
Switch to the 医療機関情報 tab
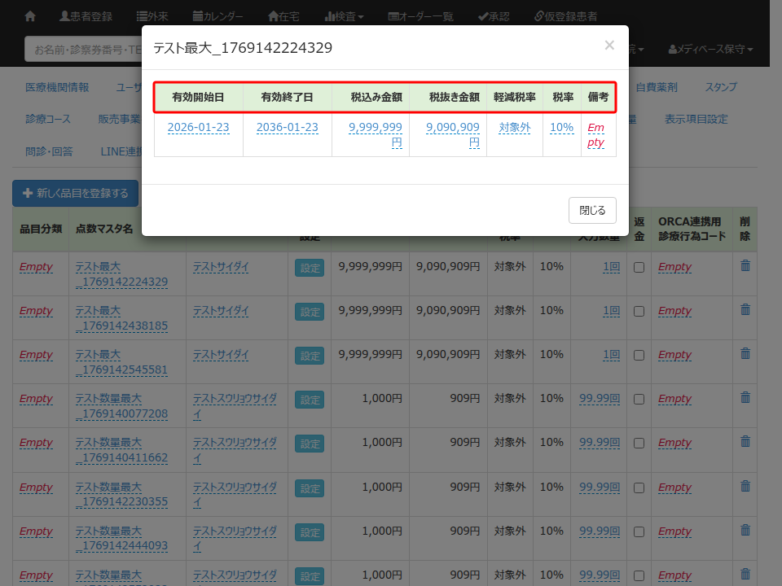[57, 87]
